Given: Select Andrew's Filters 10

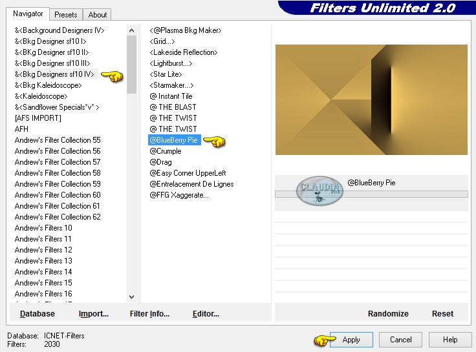Looking at the screenshot, I should click(43, 228).
